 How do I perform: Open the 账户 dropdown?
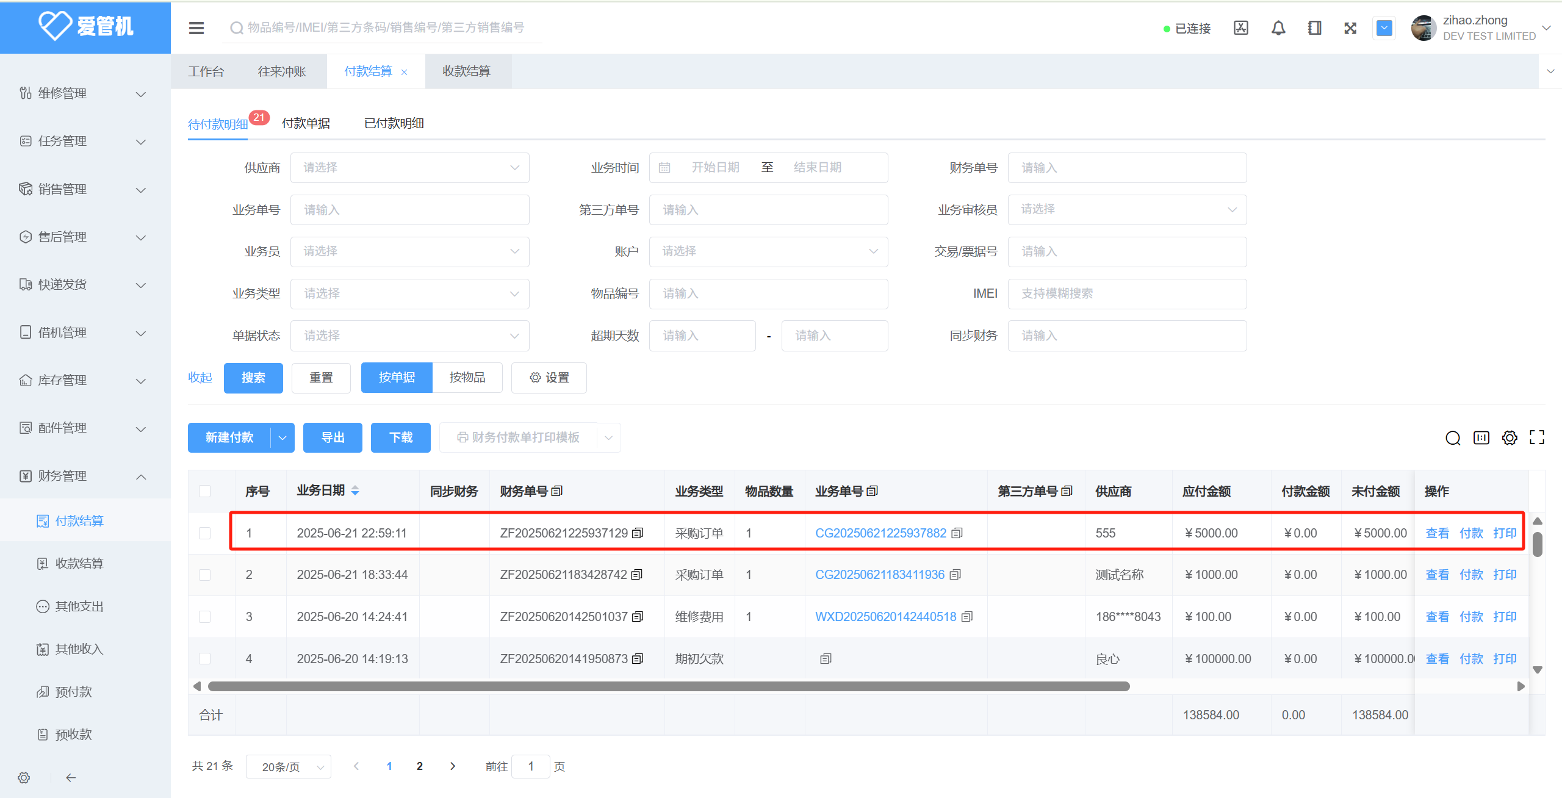[x=768, y=251]
